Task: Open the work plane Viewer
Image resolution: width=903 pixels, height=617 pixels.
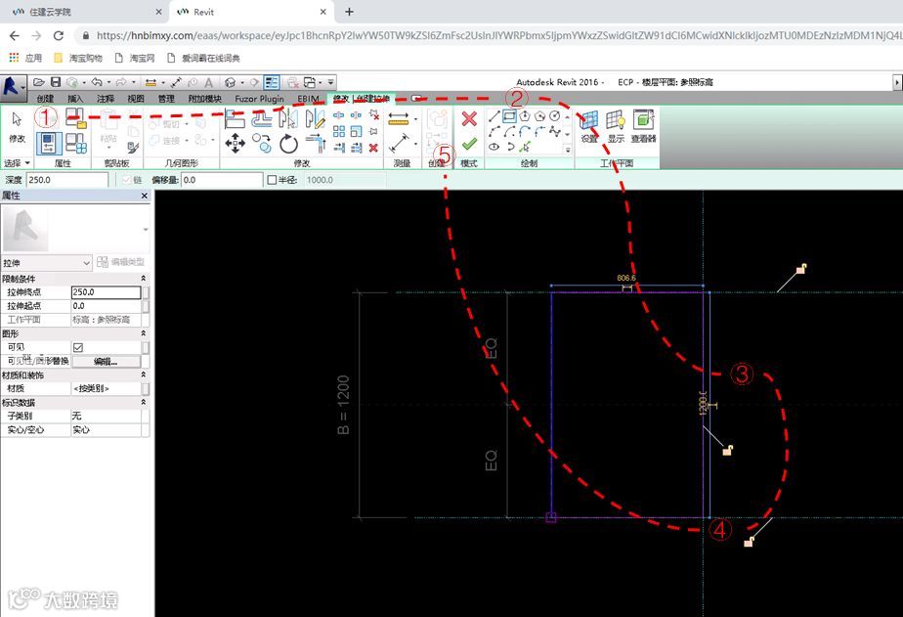Action: coord(643,127)
